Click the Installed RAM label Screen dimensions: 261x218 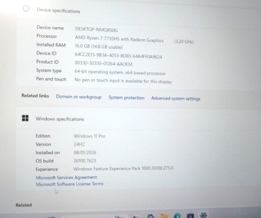(x=51, y=45)
